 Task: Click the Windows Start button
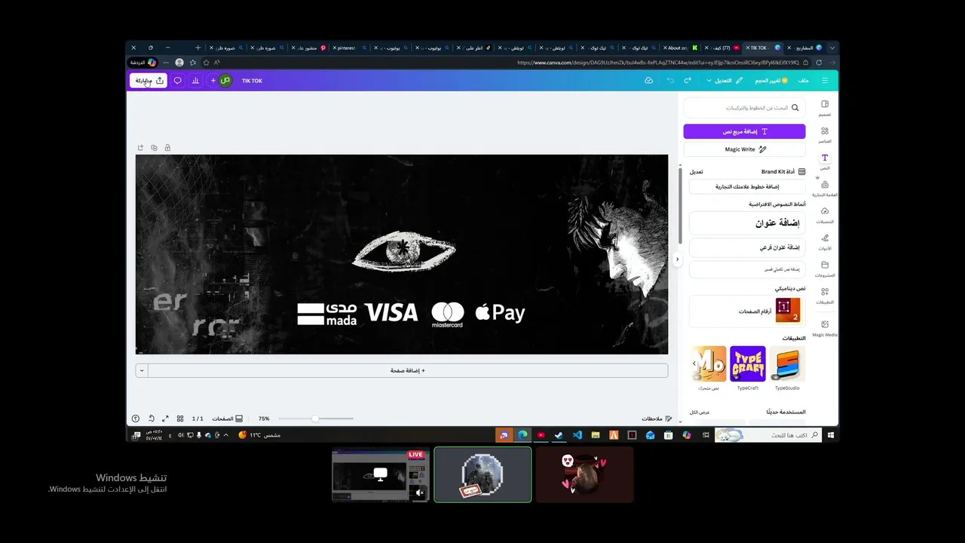tap(831, 435)
